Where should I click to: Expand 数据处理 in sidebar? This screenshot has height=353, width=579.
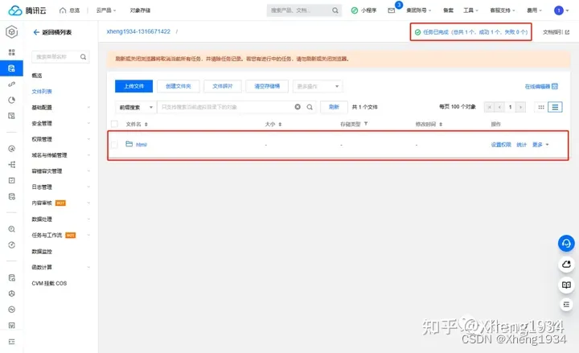pos(60,220)
